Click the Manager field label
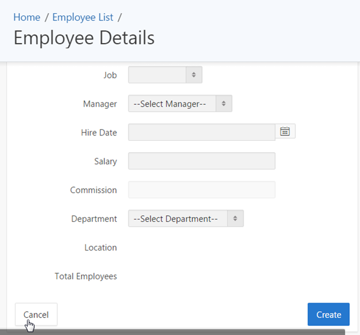Image resolution: width=360 pixels, height=335 pixels. (x=100, y=104)
